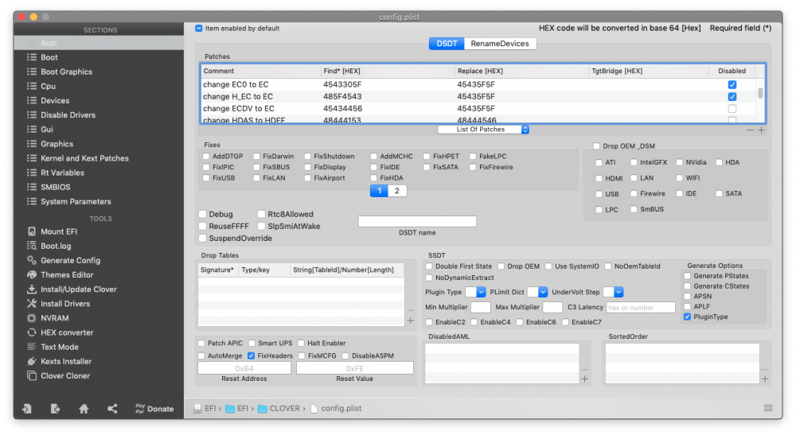This screenshot has width=796, height=435.
Task: Open the Clover Cloner icon
Action: 32,375
